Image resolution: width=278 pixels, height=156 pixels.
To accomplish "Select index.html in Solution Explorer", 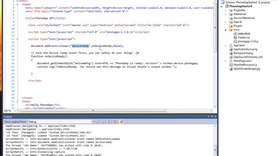I will pos(244,34).
